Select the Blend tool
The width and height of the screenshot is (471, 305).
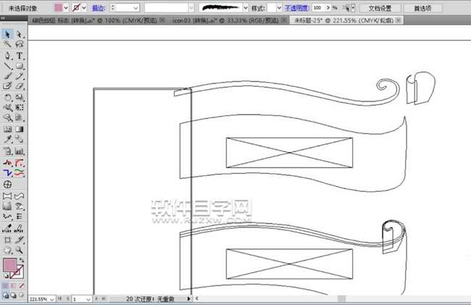tap(20, 139)
